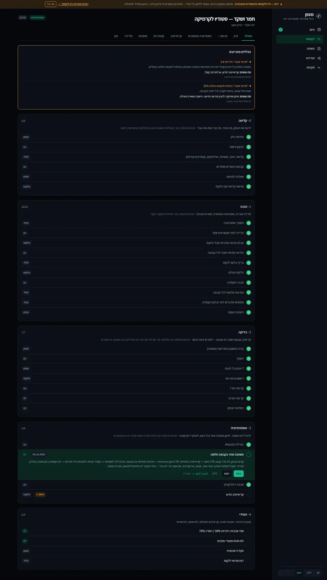Select the לילה theme option
Image resolution: width=327 pixels, height=580 pixels.
(309, 573)
